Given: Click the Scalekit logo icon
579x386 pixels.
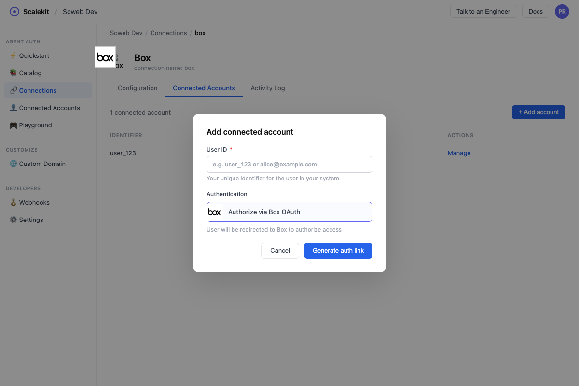Looking at the screenshot, I should pyautogui.click(x=14, y=12).
